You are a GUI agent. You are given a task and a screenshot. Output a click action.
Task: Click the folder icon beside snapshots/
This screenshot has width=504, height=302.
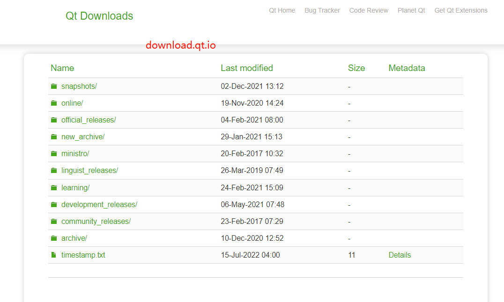point(54,86)
